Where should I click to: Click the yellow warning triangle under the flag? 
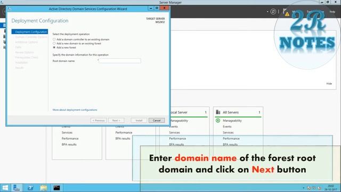pyautogui.click(x=287, y=14)
